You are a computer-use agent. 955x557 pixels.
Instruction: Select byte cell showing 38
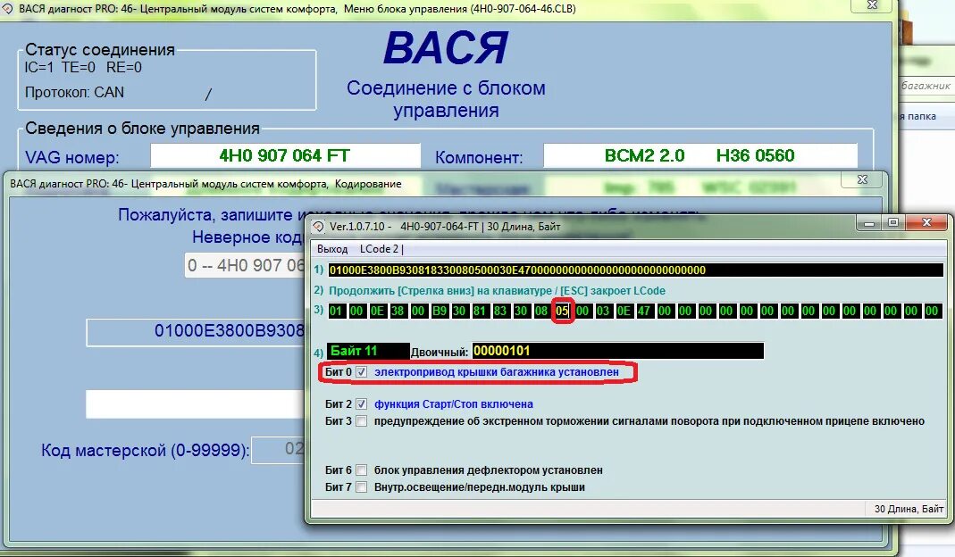398,311
